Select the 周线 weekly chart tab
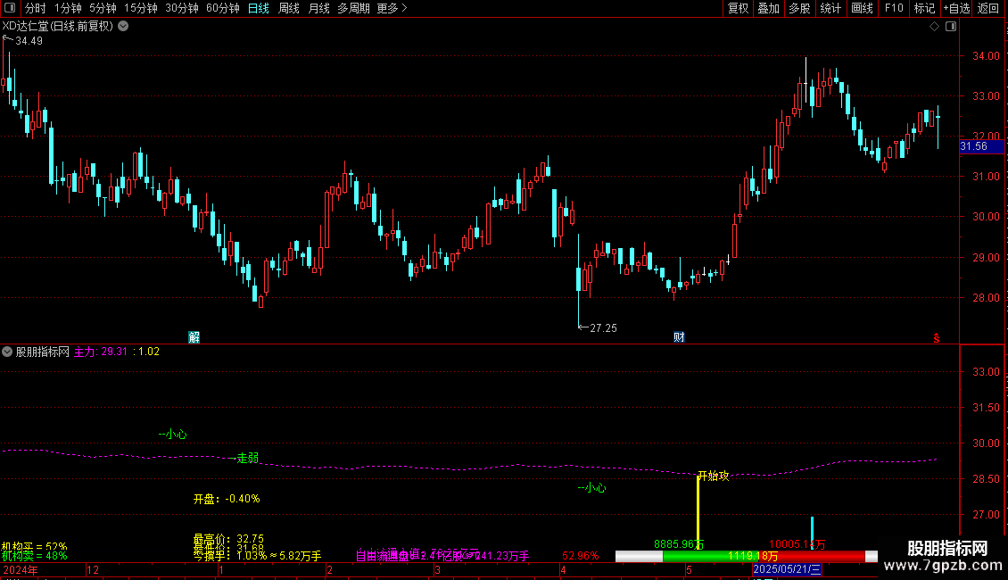The image size is (1008, 580). 289,8
